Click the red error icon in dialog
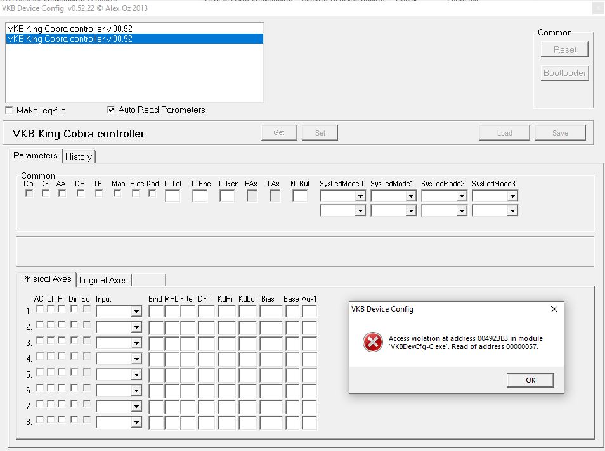 373,342
